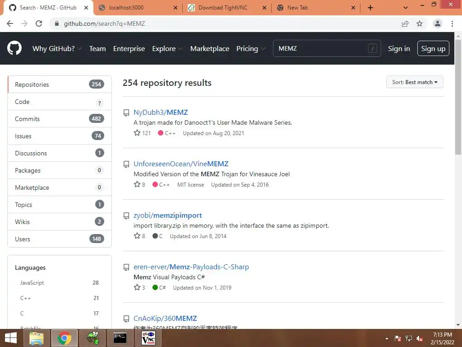Click the tab search down-arrow
The height and width of the screenshot is (347, 462).
click(x=406, y=8)
